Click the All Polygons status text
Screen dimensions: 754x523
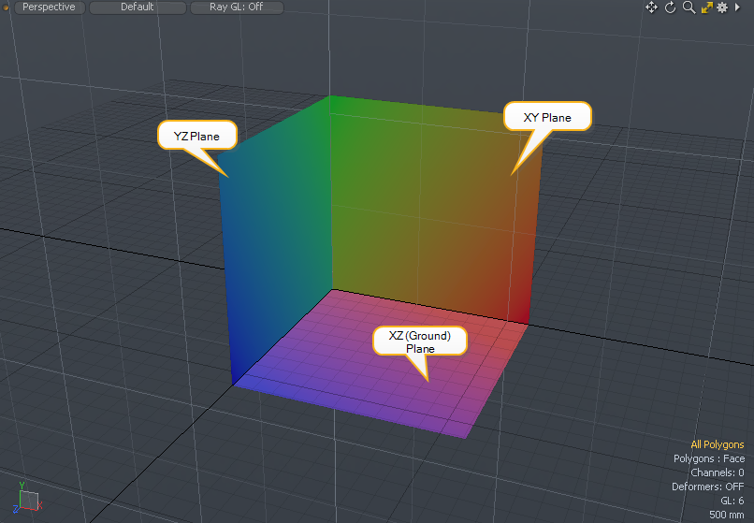pyautogui.click(x=718, y=444)
